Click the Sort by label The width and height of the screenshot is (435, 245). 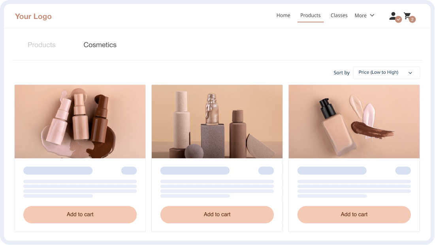(341, 73)
